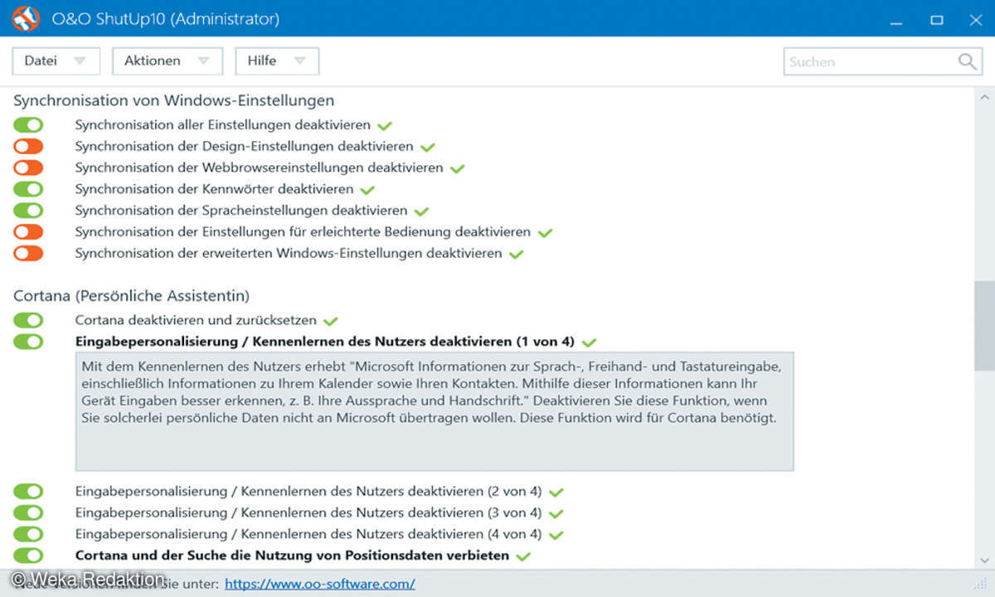Click the O&O ShutUp10 app logo

[27, 18]
